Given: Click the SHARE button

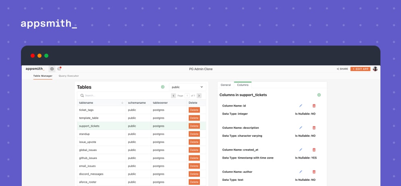Looking at the screenshot, I should (342, 69).
